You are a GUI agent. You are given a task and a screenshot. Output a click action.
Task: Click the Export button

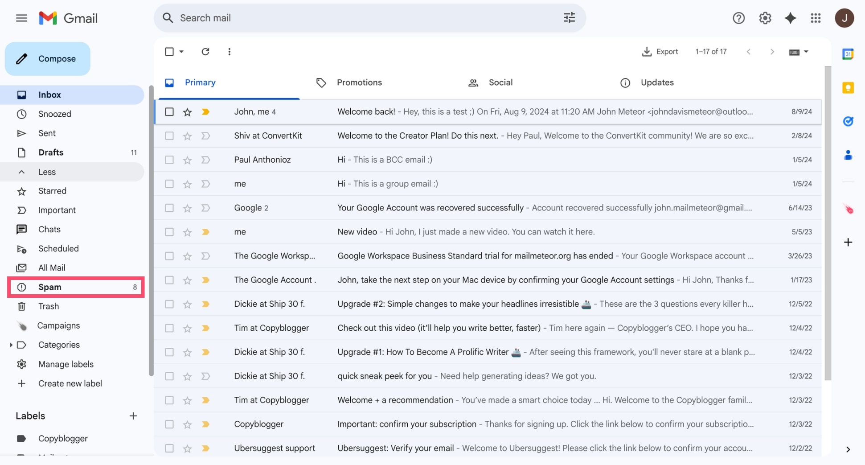[x=660, y=52]
